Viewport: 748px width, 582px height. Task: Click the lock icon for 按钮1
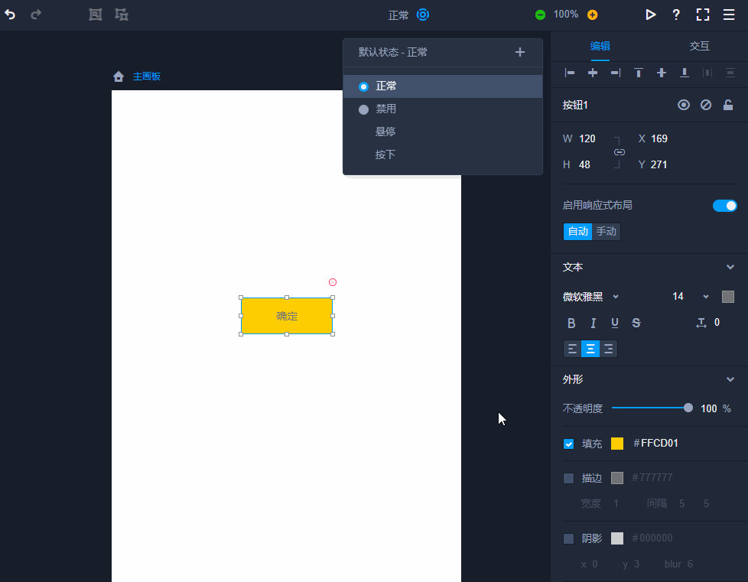tap(728, 105)
